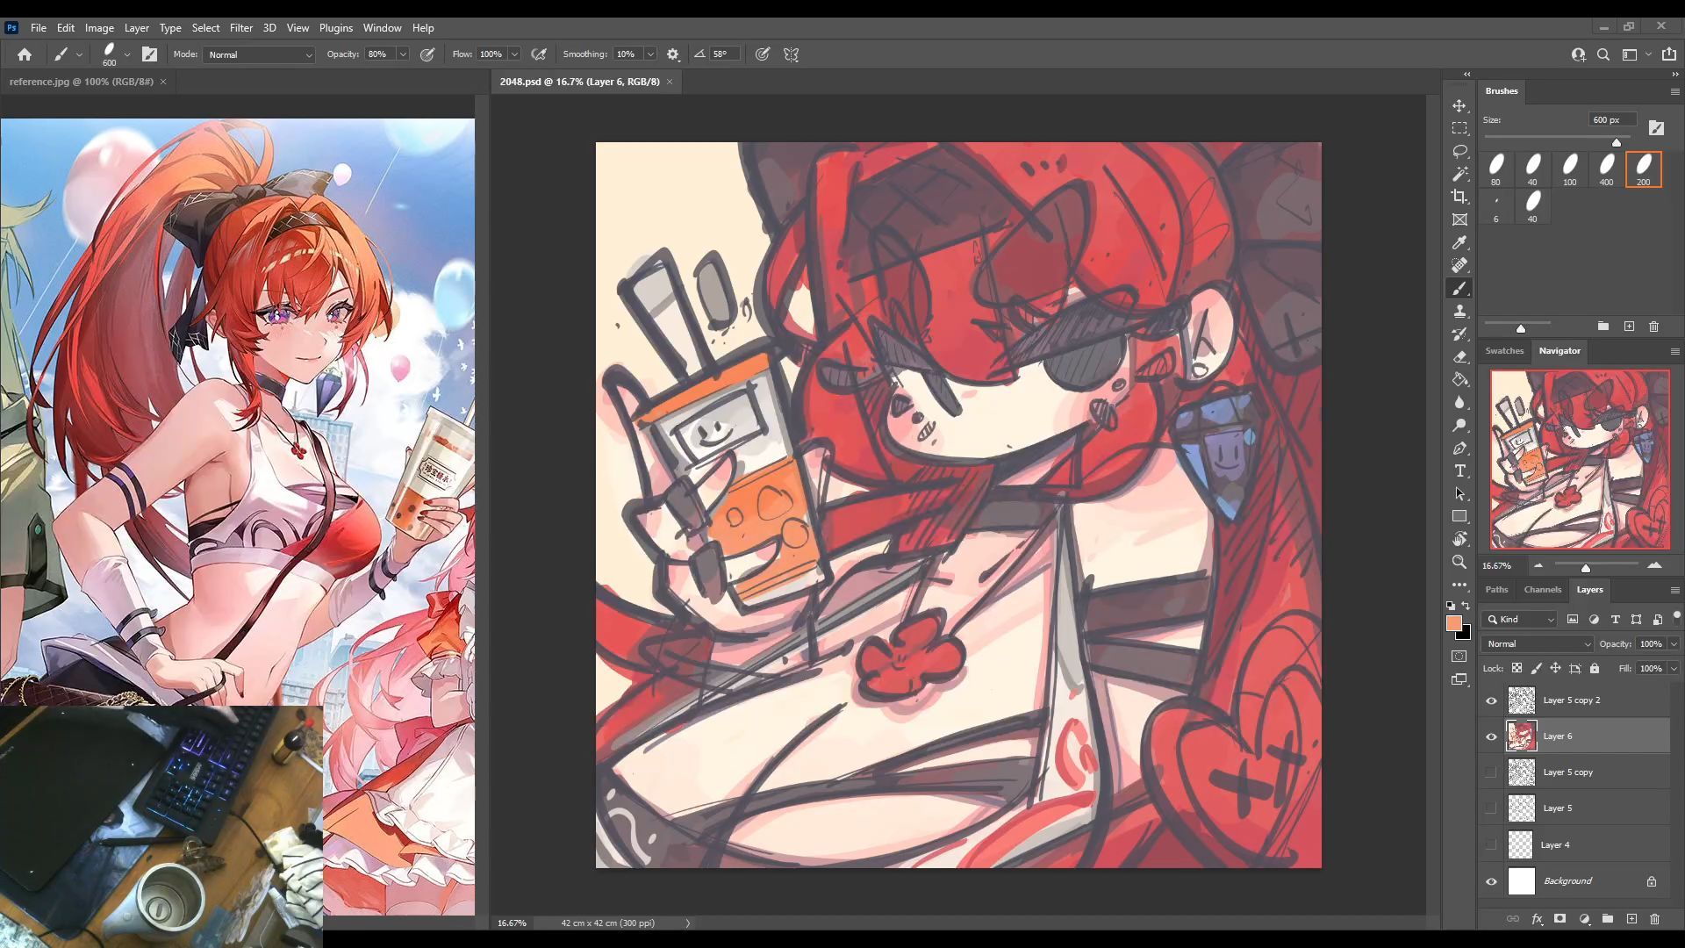Open the layer Opacity dropdown
Image resolution: width=1685 pixels, height=948 pixels.
click(x=1674, y=644)
